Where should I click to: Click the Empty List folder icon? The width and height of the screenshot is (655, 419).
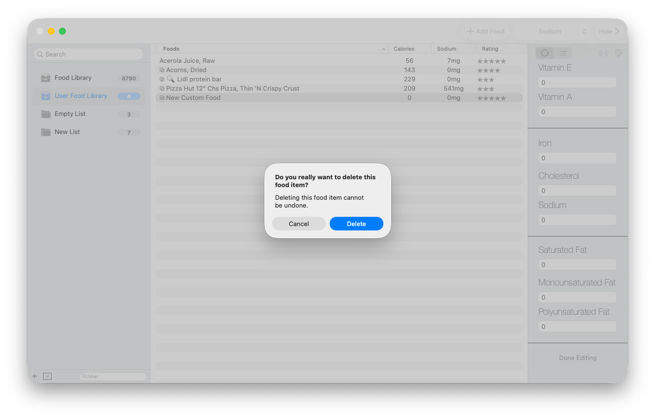click(46, 114)
